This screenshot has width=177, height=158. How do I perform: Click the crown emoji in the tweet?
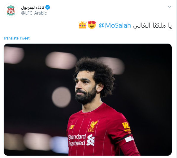(x=82, y=25)
